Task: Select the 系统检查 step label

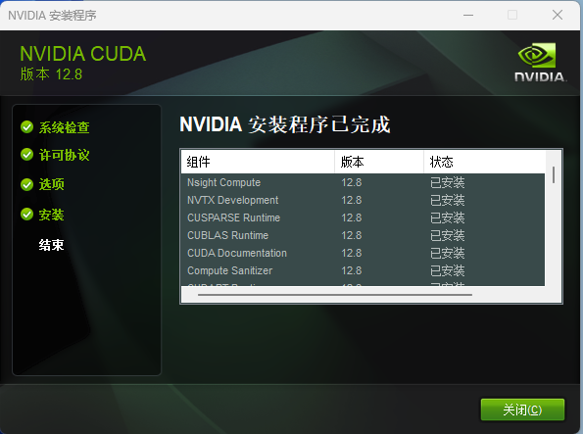Action: [65, 127]
